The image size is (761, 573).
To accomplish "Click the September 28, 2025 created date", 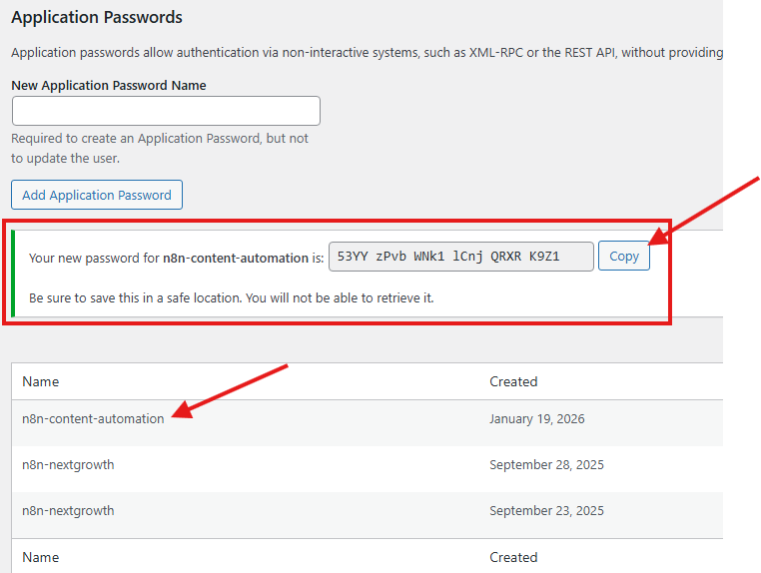I will 546,465.
